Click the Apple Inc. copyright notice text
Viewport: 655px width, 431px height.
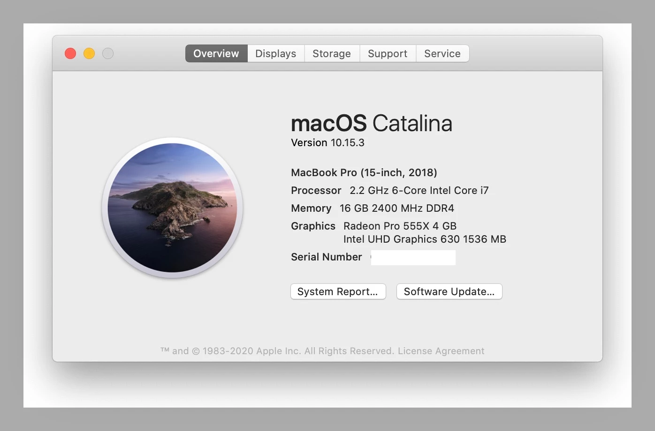tap(277, 351)
